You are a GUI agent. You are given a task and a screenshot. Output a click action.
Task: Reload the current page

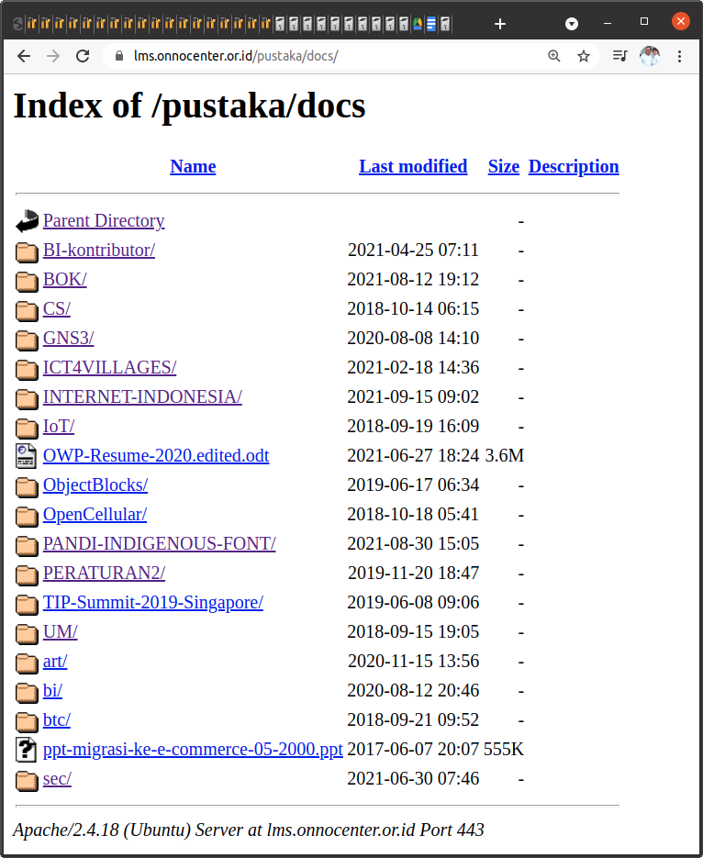83,56
